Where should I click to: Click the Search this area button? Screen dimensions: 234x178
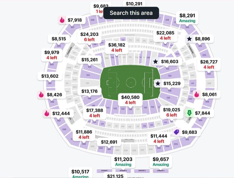(x=131, y=13)
